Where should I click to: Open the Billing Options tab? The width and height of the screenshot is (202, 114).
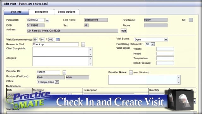tap(67, 12)
